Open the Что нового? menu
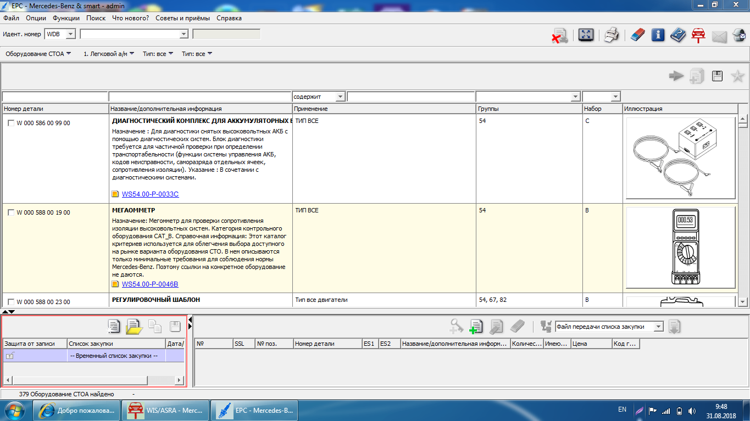 pyautogui.click(x=131, y=18)
